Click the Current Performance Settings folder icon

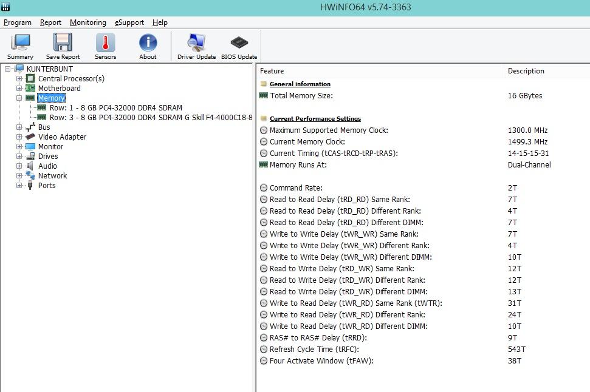point(264,119)
